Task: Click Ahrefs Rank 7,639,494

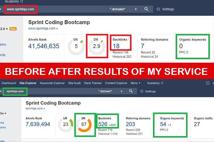Action: coord(38,124)
